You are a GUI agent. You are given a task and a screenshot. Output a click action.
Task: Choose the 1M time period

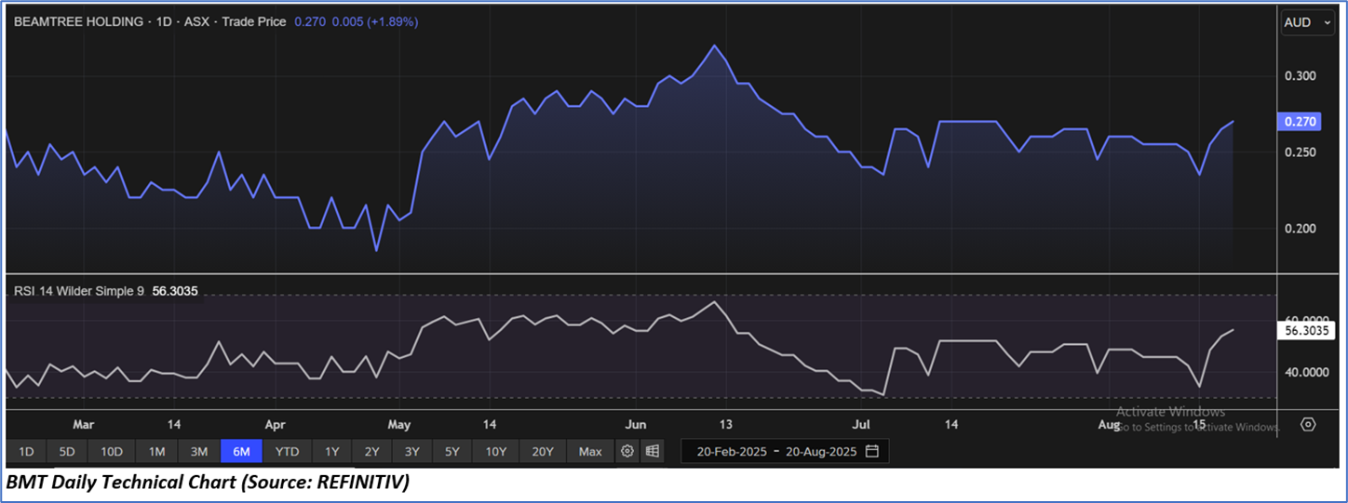click(x=156, y=452)
